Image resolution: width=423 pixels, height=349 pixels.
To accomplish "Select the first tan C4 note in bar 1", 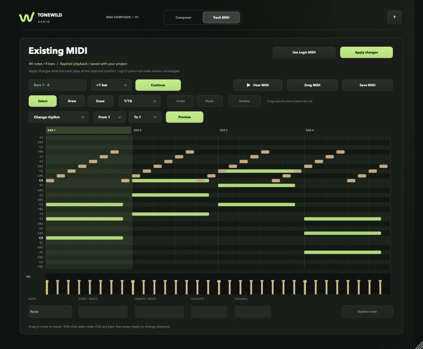I will click(50, 181).
